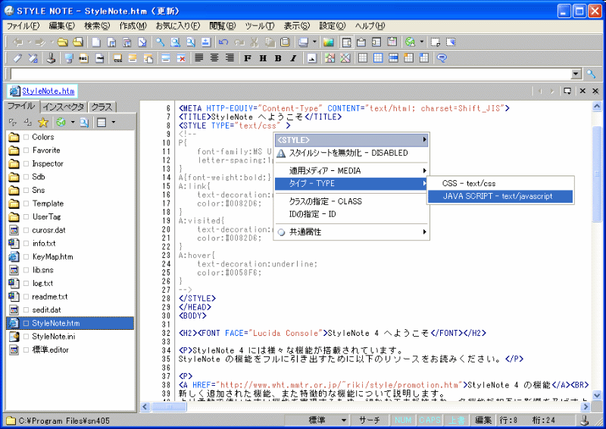The width and height of the screenshot is (606, 429).
Task: Check the box beside info.txt
Action: tap(26, 244)
